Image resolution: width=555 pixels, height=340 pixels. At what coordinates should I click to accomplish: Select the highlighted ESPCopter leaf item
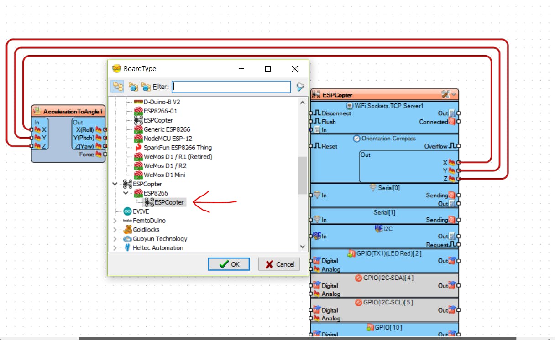click(164, 202)
